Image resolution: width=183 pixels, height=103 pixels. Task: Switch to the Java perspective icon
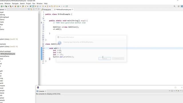click(x=182, y=6)
